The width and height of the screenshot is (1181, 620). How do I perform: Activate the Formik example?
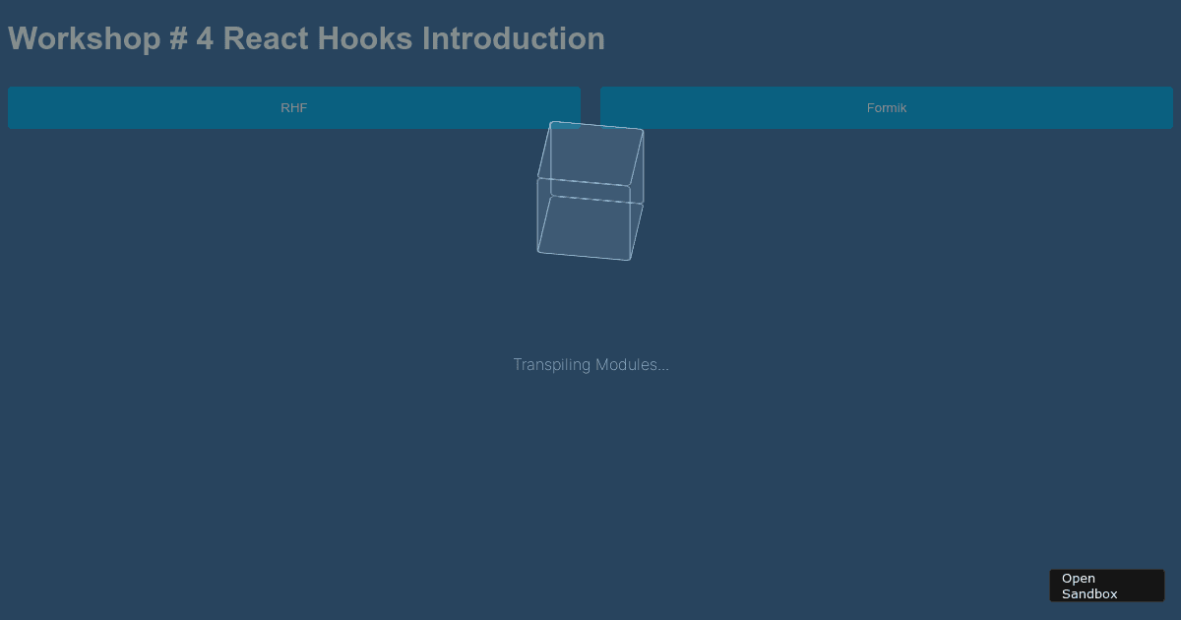886,107
